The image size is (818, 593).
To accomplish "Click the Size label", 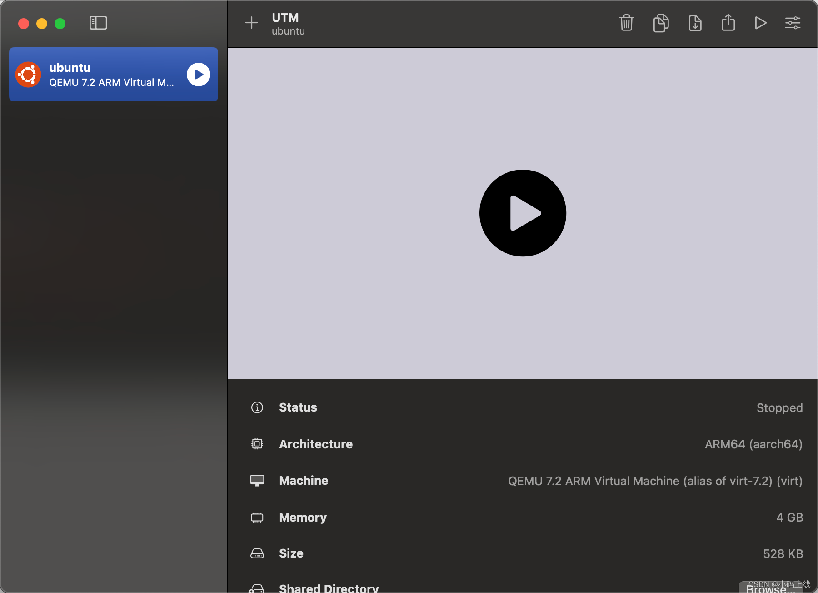I will pyautogui.click(x=291, y=553).
